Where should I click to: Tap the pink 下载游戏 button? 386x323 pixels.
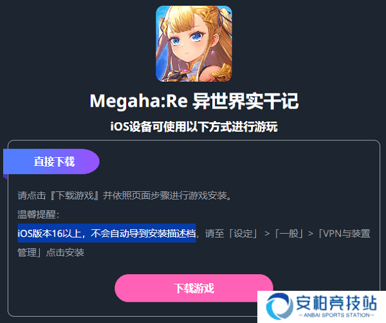click(194, 288)
